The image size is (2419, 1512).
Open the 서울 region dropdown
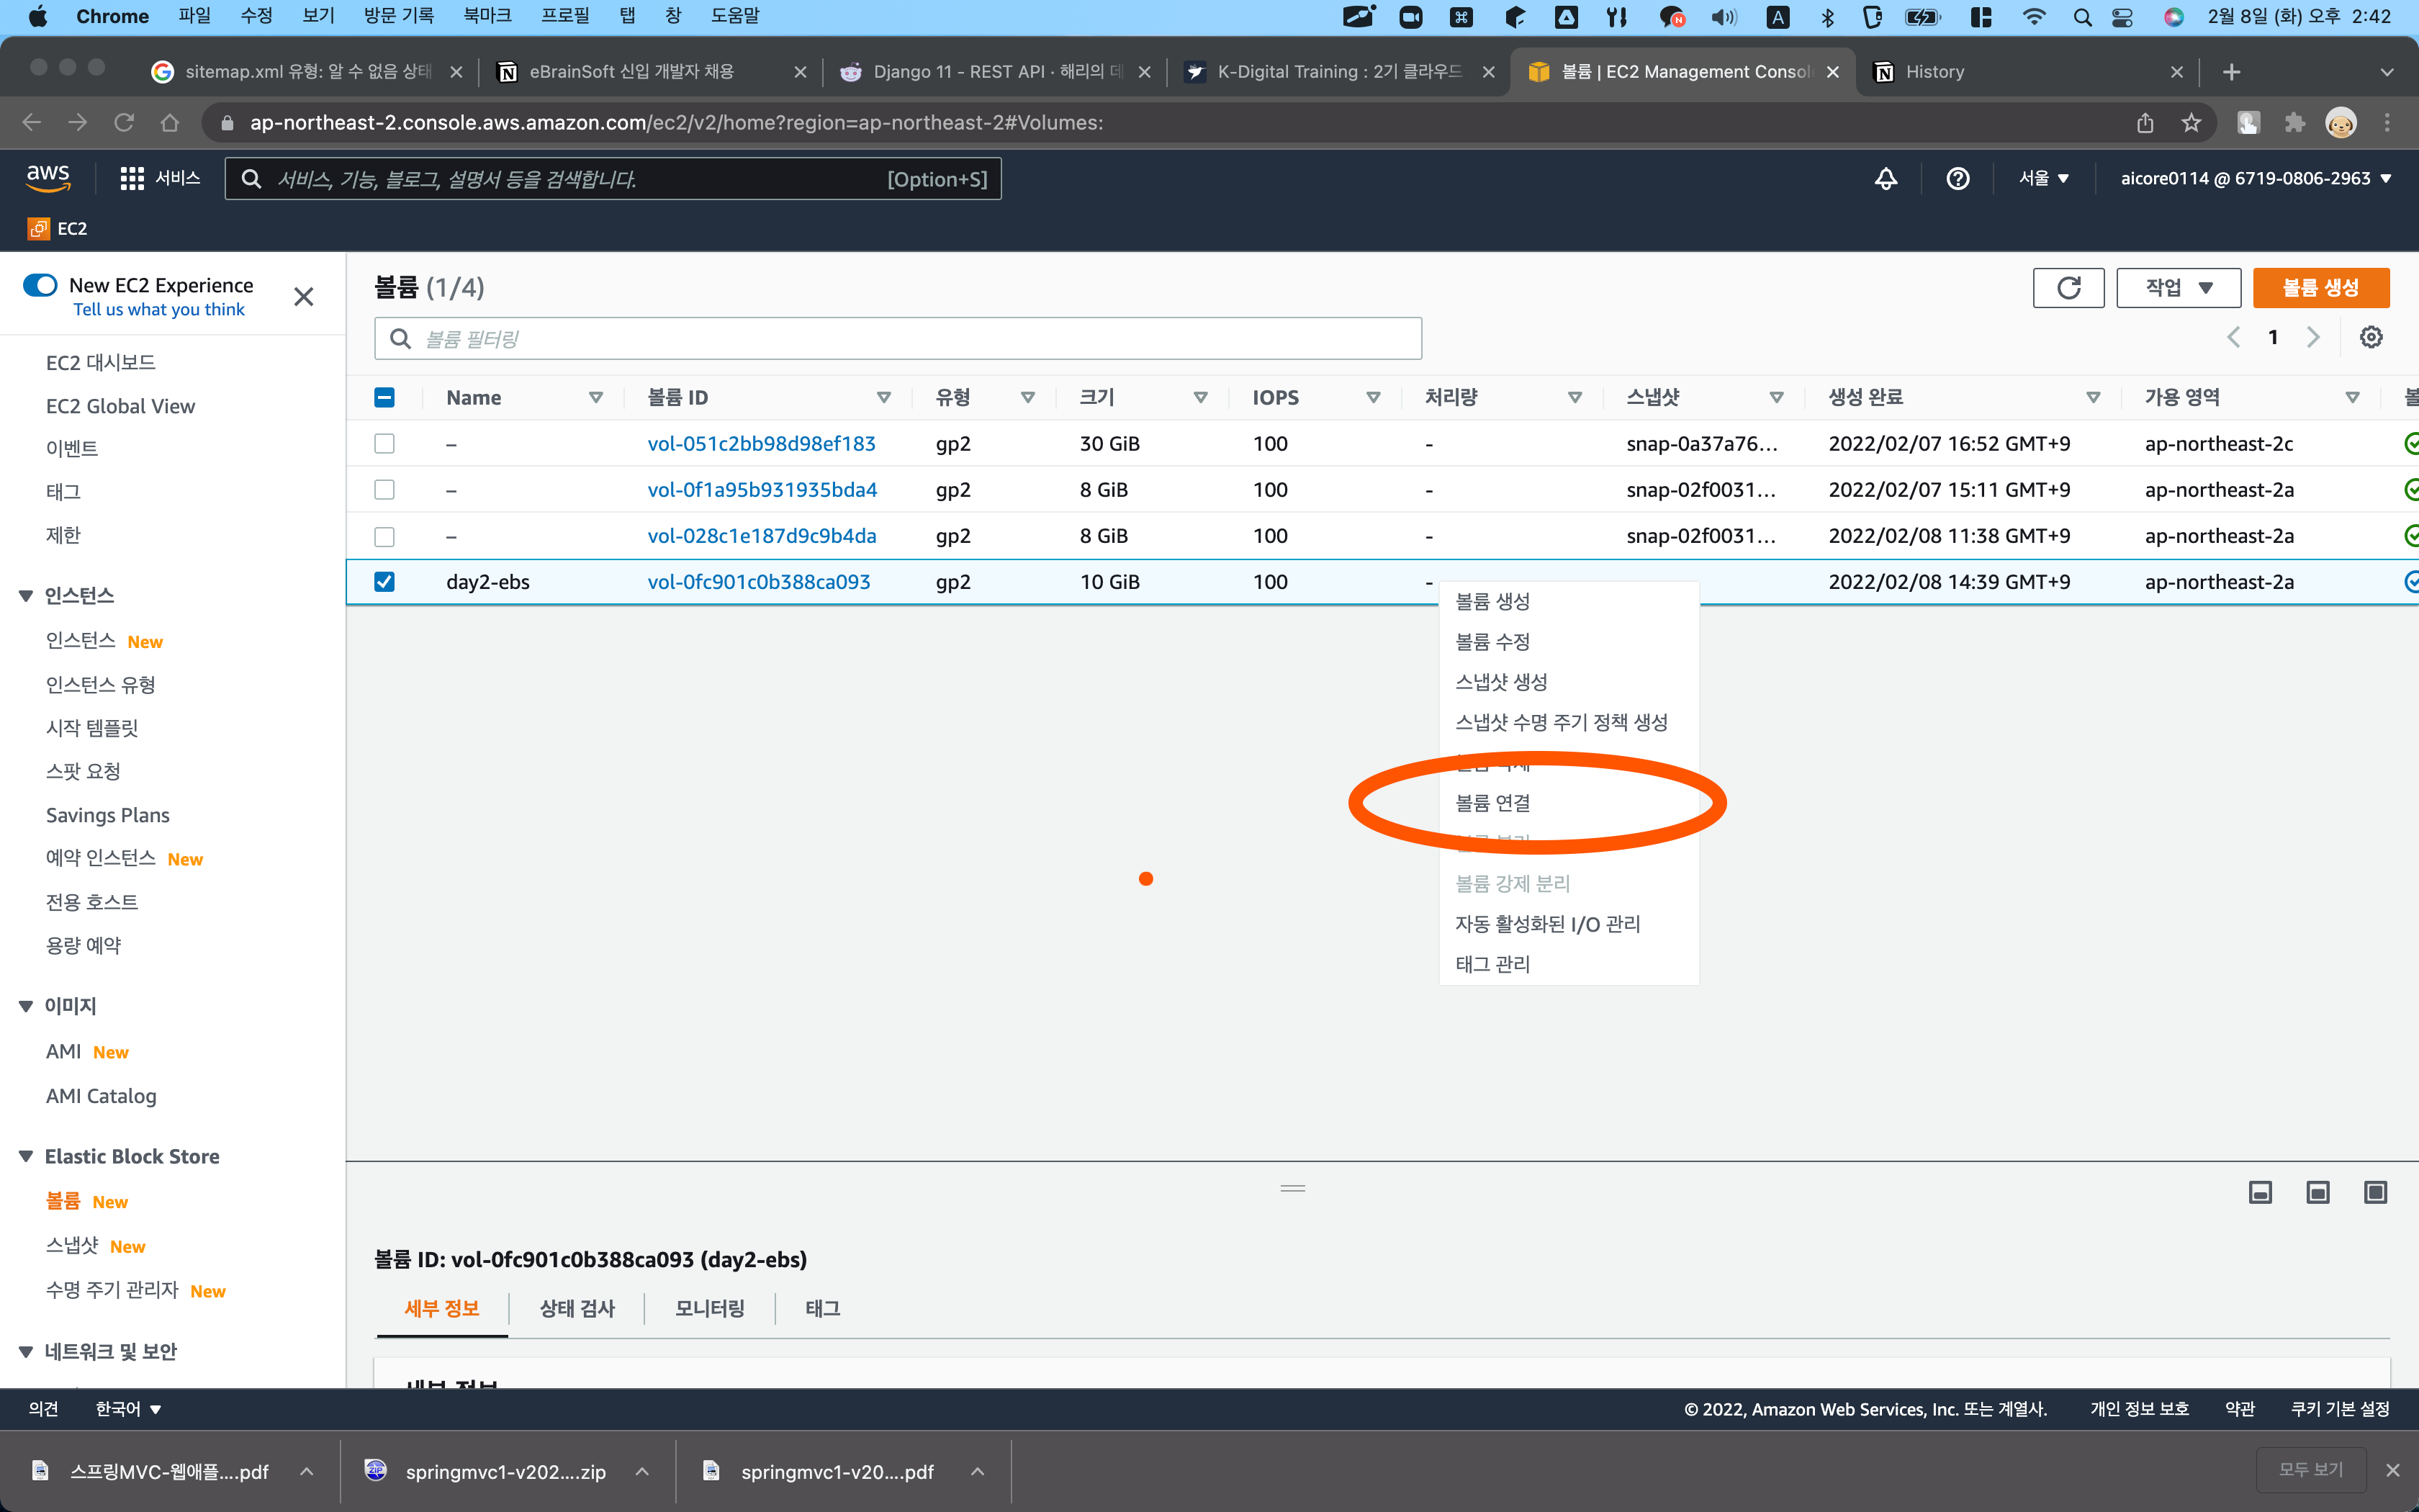click(2042, 178)
